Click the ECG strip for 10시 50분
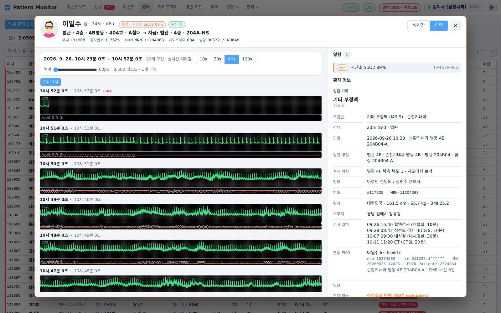 click(x=181, y=178)
